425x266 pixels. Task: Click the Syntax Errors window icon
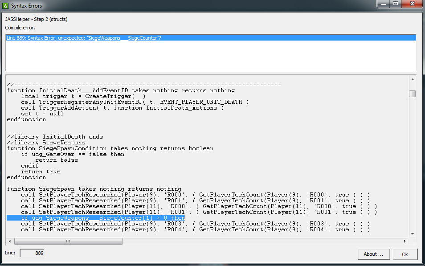tap(5, 5)
